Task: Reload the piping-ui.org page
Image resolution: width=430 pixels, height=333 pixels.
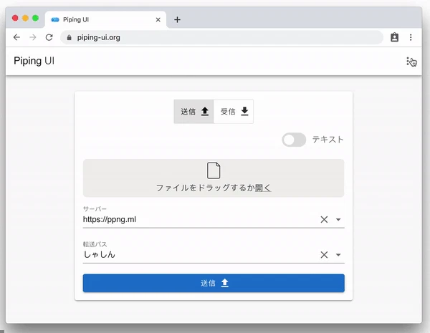Action: click(49, 37)
